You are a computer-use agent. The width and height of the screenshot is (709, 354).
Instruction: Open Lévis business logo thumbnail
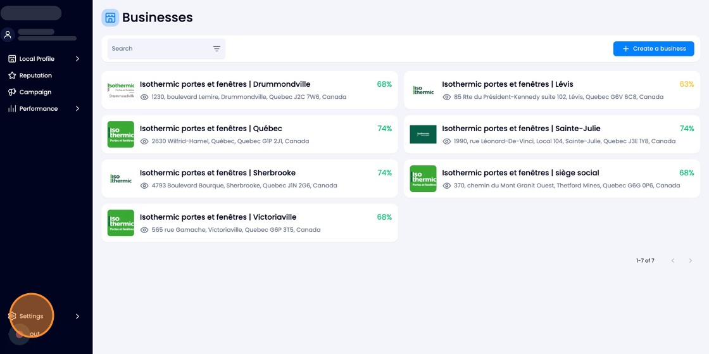[423, 90]
